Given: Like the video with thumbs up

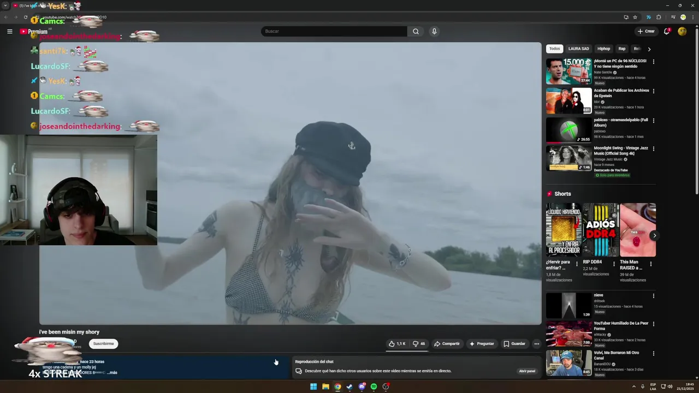Looking at the screenshot, I should [397, 344].
